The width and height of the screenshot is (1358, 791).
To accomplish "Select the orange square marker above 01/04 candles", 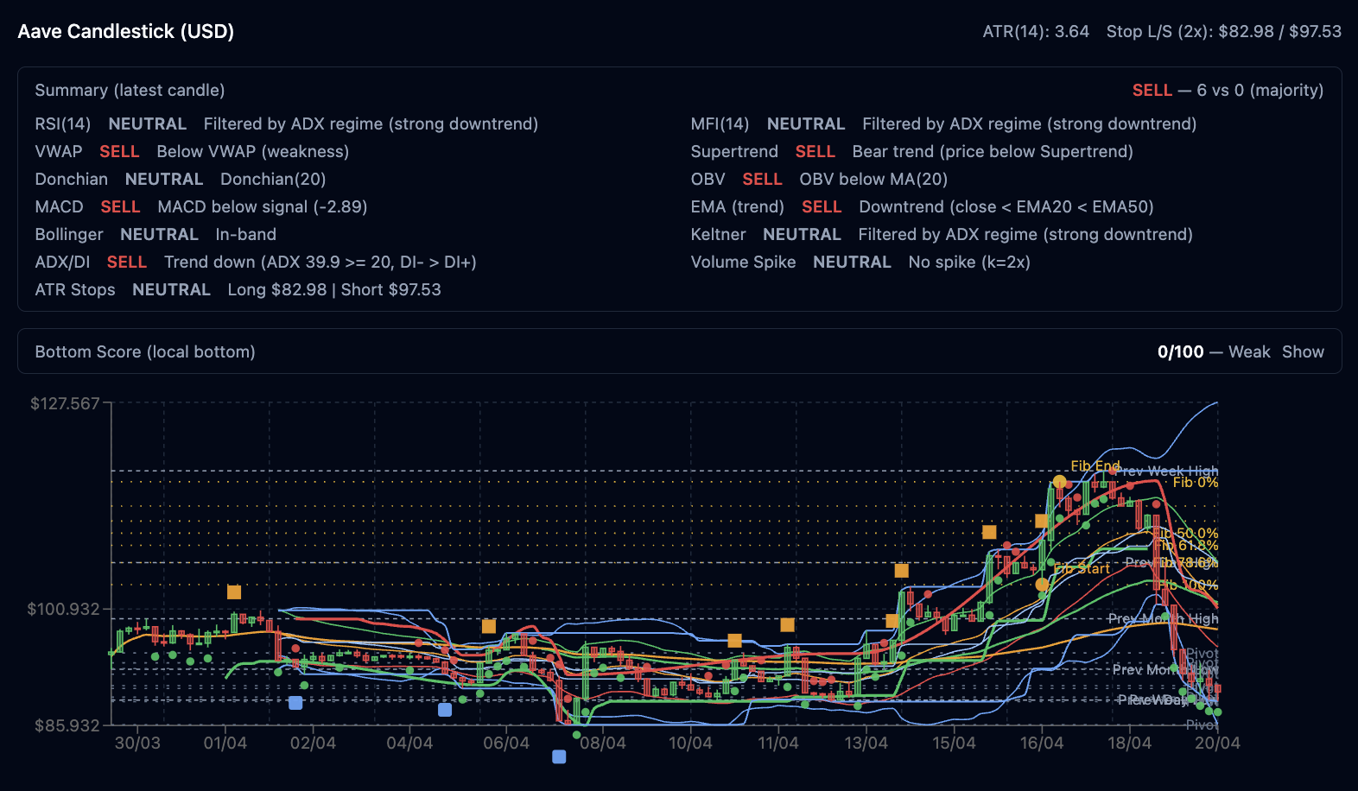I will (x=234, y=592).
